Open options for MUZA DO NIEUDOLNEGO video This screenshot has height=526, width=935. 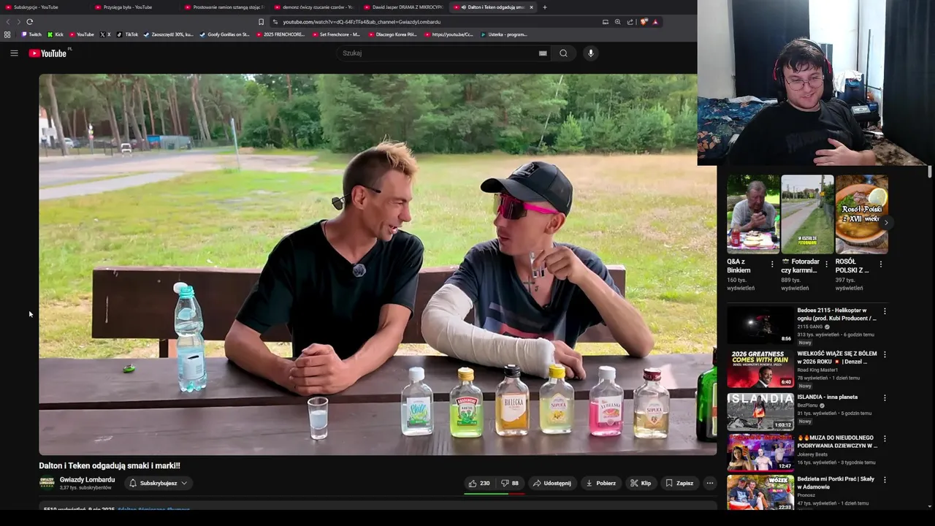pyautogui.click(x=885, y=439)
